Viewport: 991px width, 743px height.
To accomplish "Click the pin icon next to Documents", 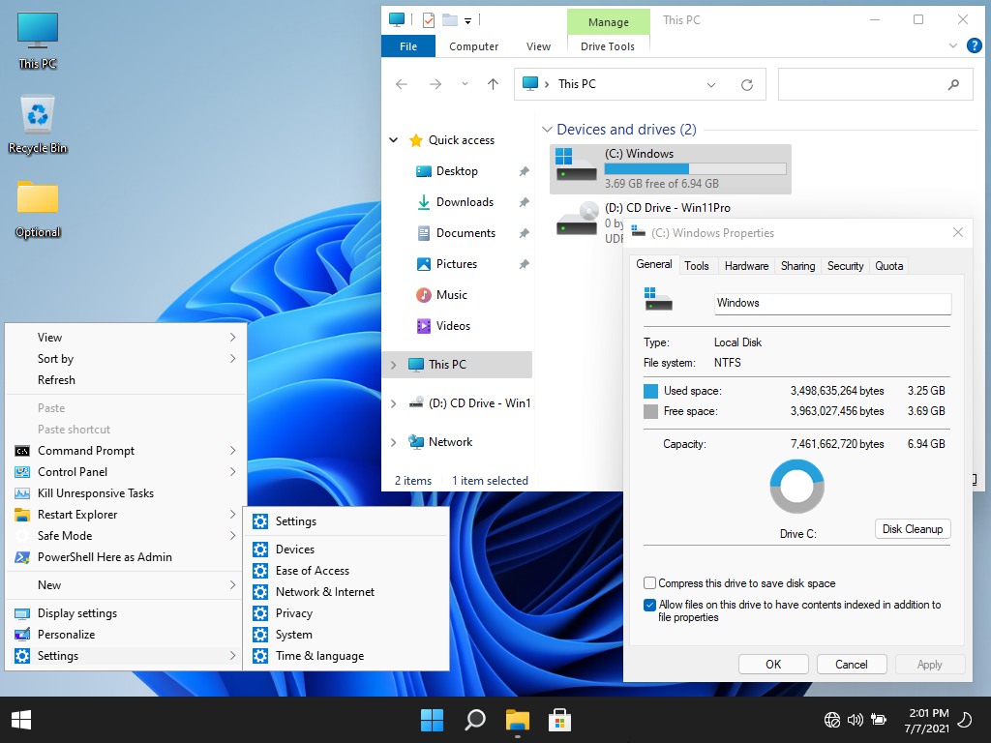I will coord(524,233).
